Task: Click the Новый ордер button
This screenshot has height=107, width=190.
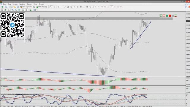Action: [x=42, y=7]
